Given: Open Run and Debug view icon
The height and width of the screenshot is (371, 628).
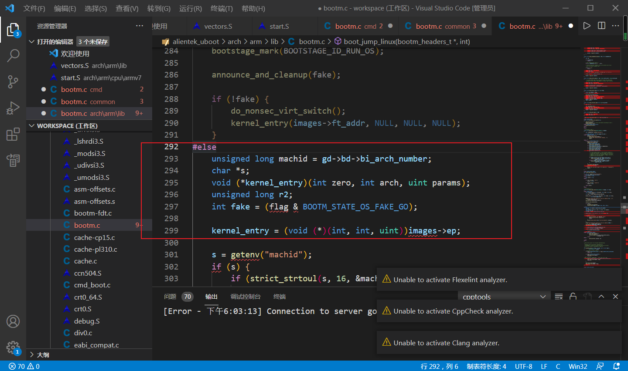Looking at the screenshot, I should [13, 108].
